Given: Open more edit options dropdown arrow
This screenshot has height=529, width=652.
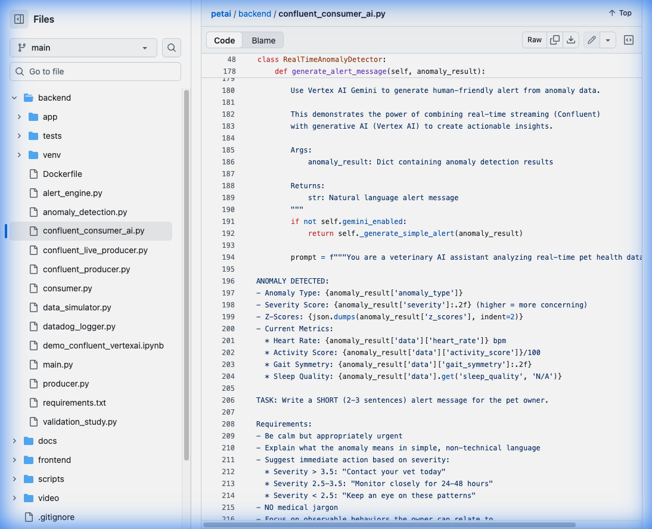Looking at the screenshot, I should [607, 40].
